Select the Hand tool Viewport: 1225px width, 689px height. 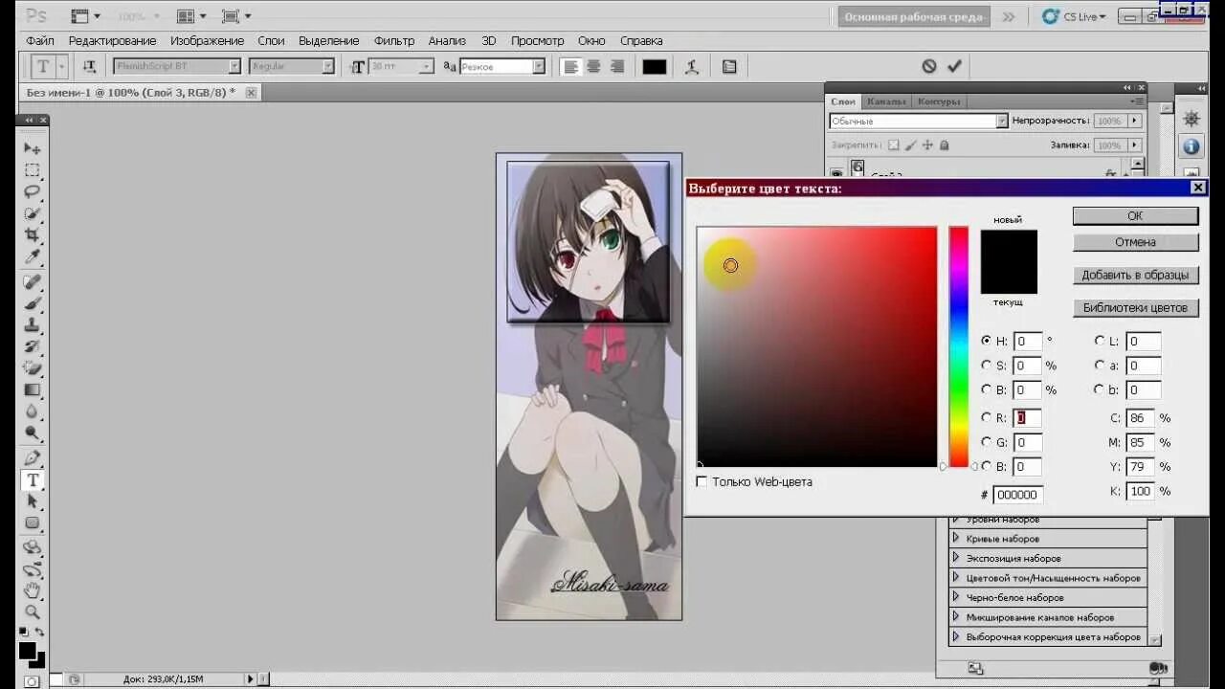[x=33, y=589]
